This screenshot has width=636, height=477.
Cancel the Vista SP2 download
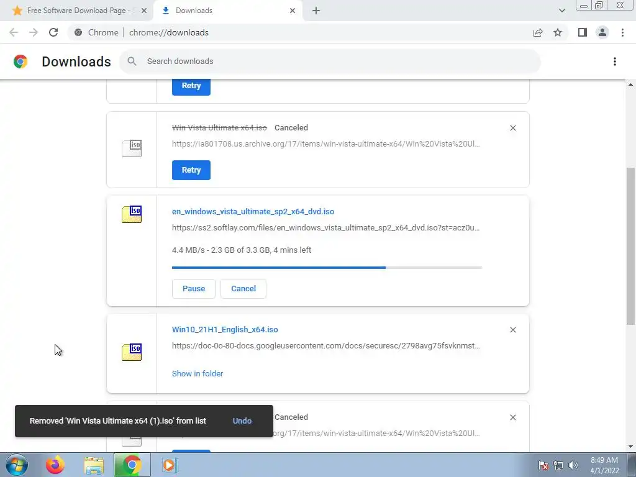pyautogui.click(x=243, y=289)
